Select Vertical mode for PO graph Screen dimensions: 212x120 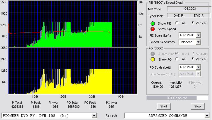(193, 59)
